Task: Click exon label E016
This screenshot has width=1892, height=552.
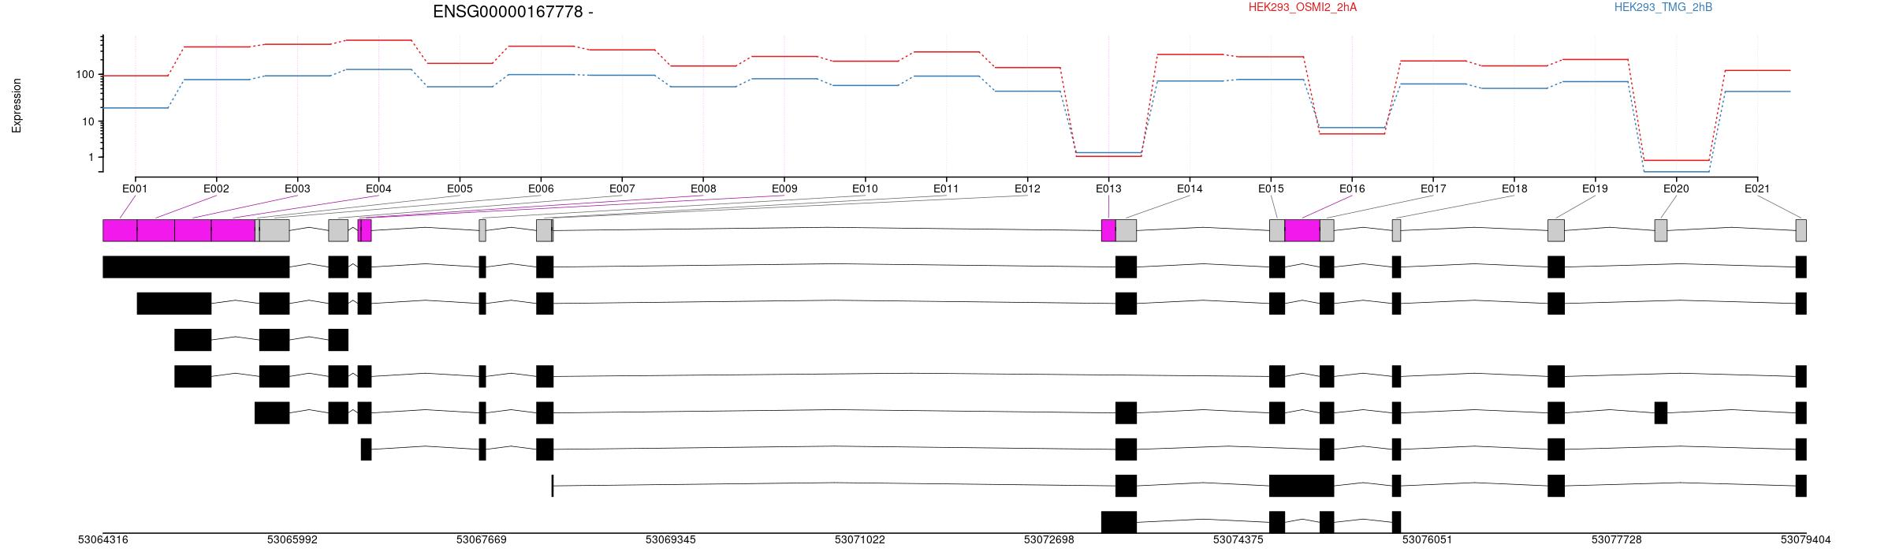Action: coord(1352,188)
